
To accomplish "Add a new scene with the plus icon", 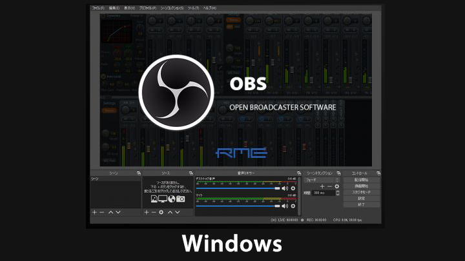I will tap(94, 212).
